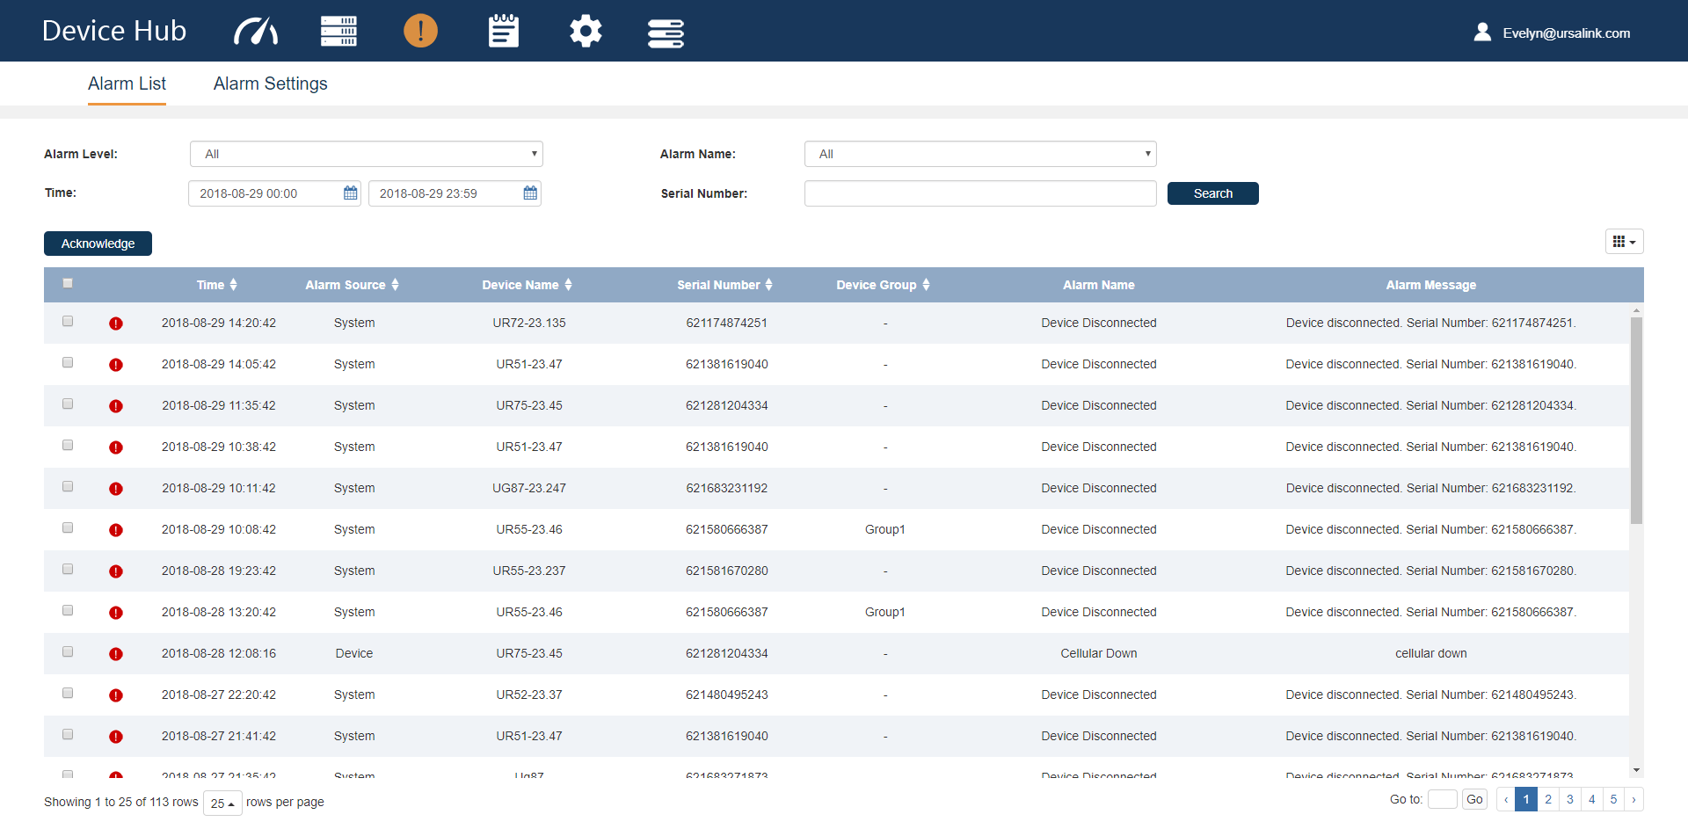Open the column visibility grid dropdown
Viewport: 1688px width, 829px height.
point(1624,242)
